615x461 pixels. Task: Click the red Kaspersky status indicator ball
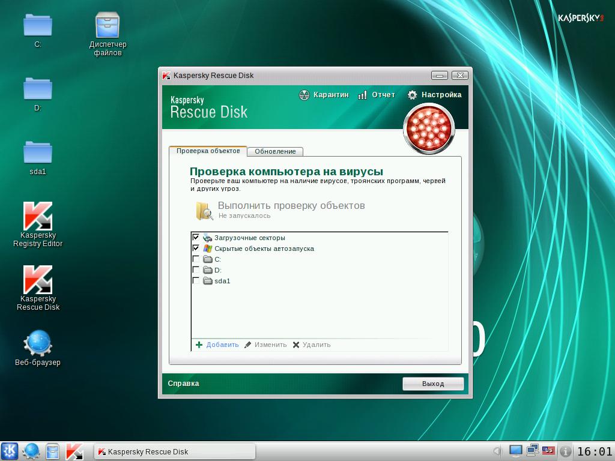click(x=429, y=128)
